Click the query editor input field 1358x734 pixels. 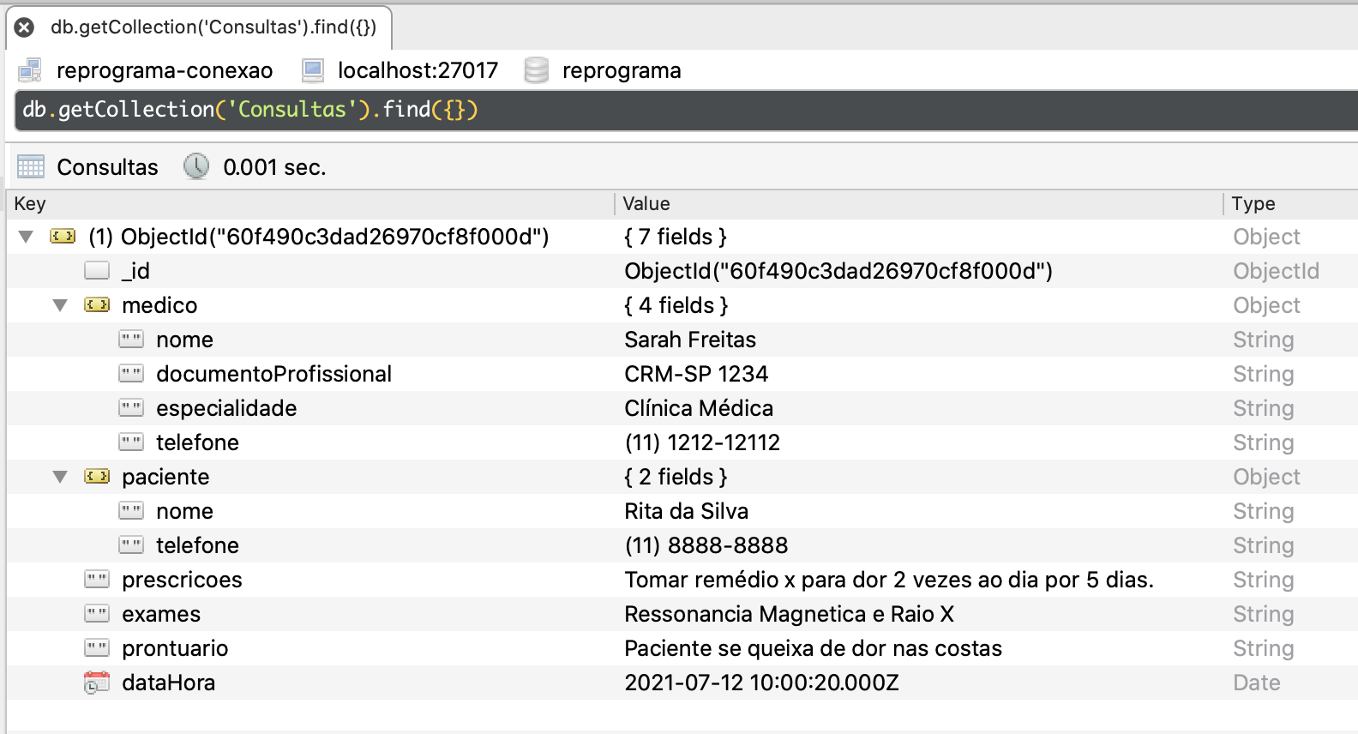click(x=686, y=110)
